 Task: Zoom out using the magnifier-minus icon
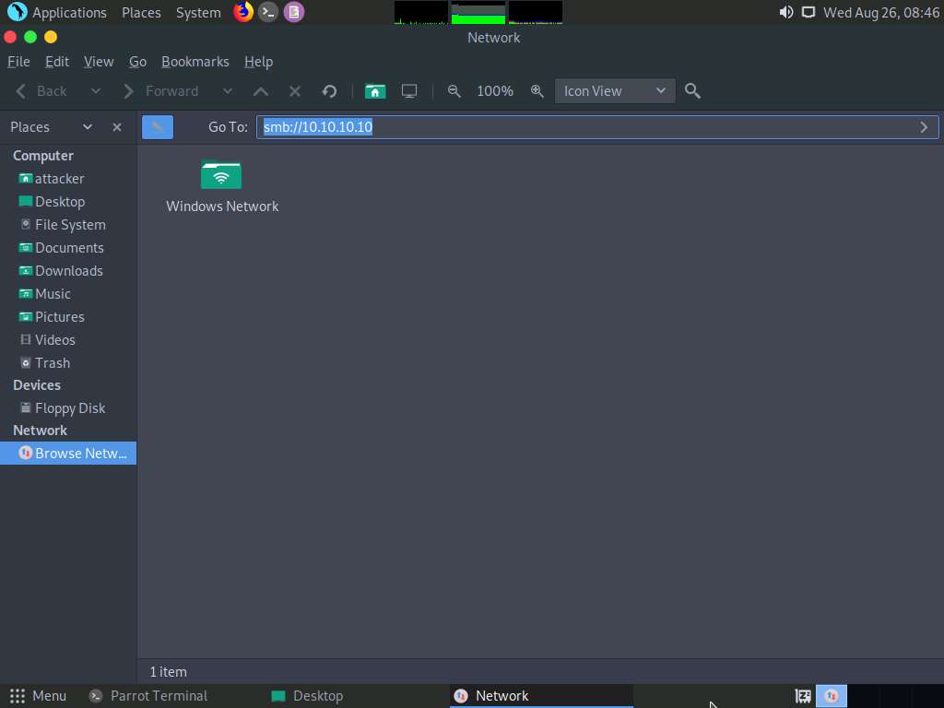coord(454,90)
